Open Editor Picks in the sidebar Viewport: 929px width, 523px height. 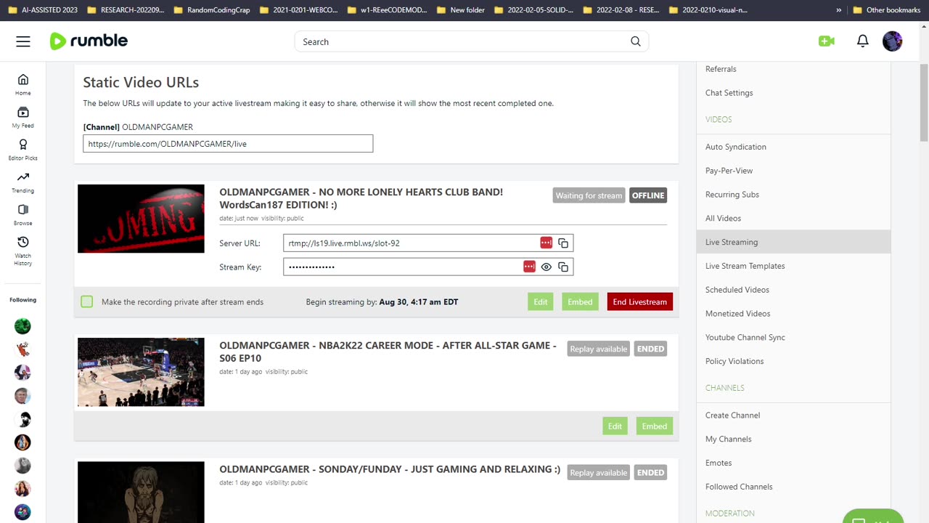(x=23, y=150)
